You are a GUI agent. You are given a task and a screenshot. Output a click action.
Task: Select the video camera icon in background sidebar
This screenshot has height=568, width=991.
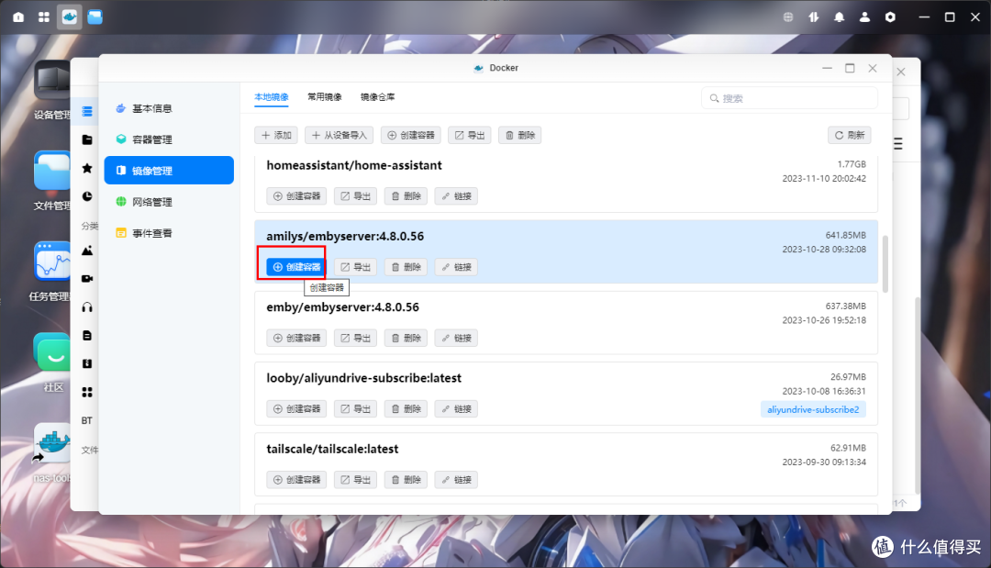(87, 279)
